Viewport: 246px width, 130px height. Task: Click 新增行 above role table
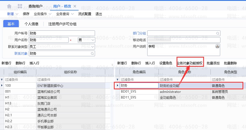coord(122,63)
